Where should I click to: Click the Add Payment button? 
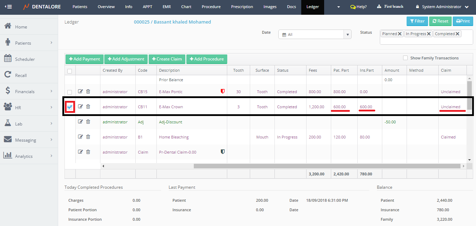tap(84, 59)
